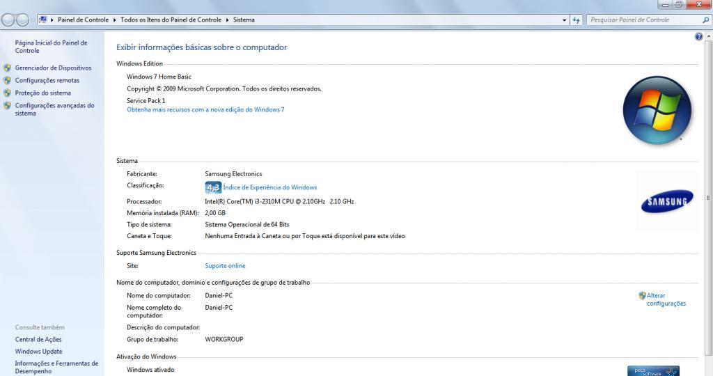Click Alterar configurações link

666,299
